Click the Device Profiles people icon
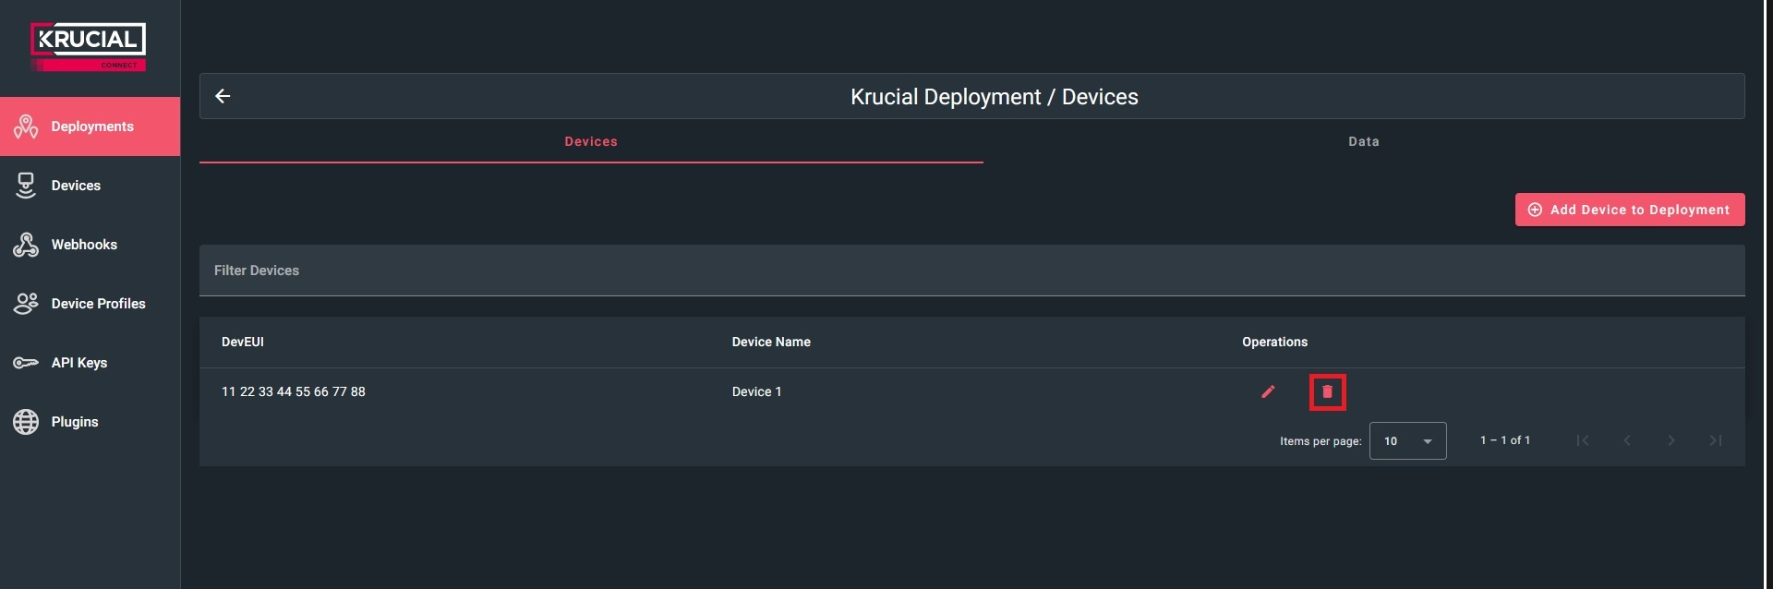The height and width of the screenshot is (589, 1773). tap(26, 304)
